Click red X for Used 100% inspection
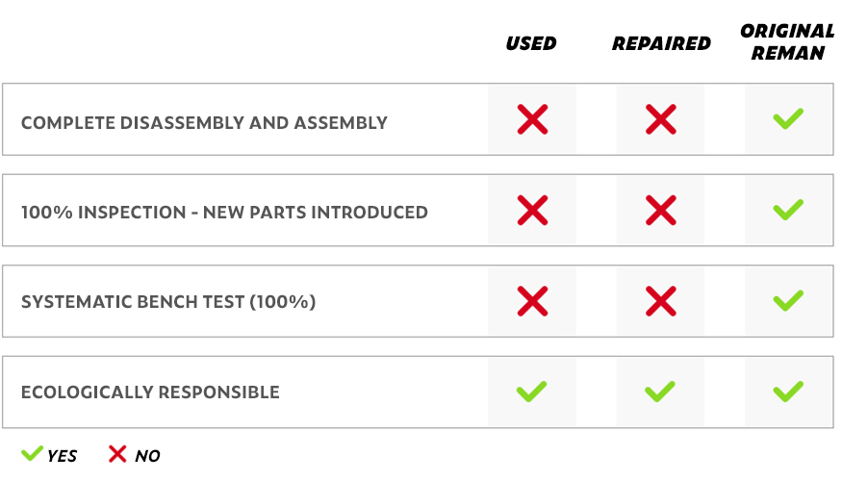842x481 pixels. pos(532,210)
